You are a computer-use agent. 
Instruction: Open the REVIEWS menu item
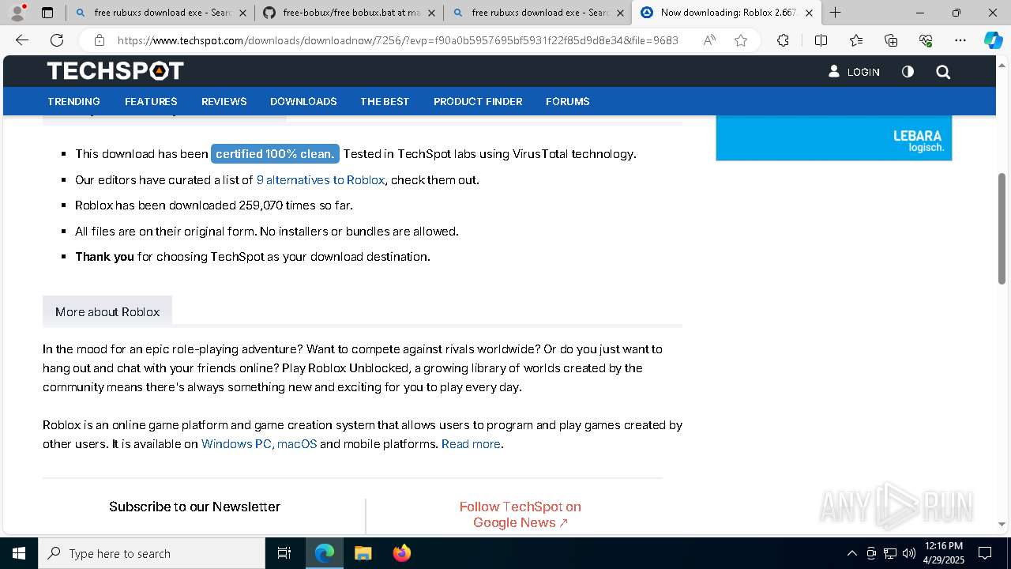[224, 101]
